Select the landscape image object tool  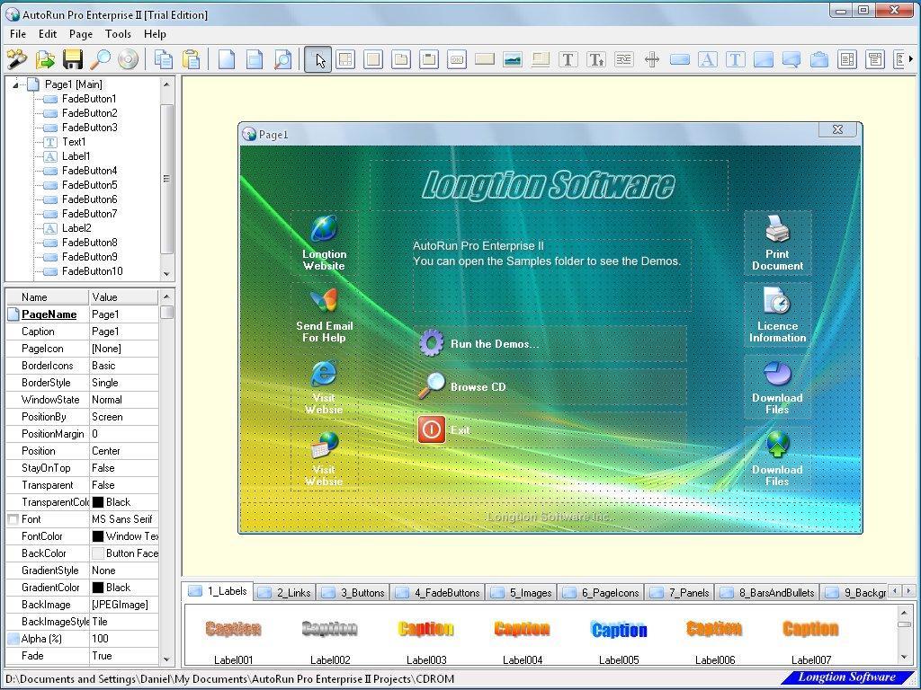coord(512,59)
